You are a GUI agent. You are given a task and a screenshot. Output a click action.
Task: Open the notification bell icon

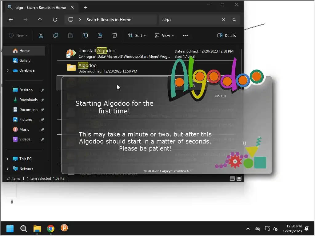point(307,229)
